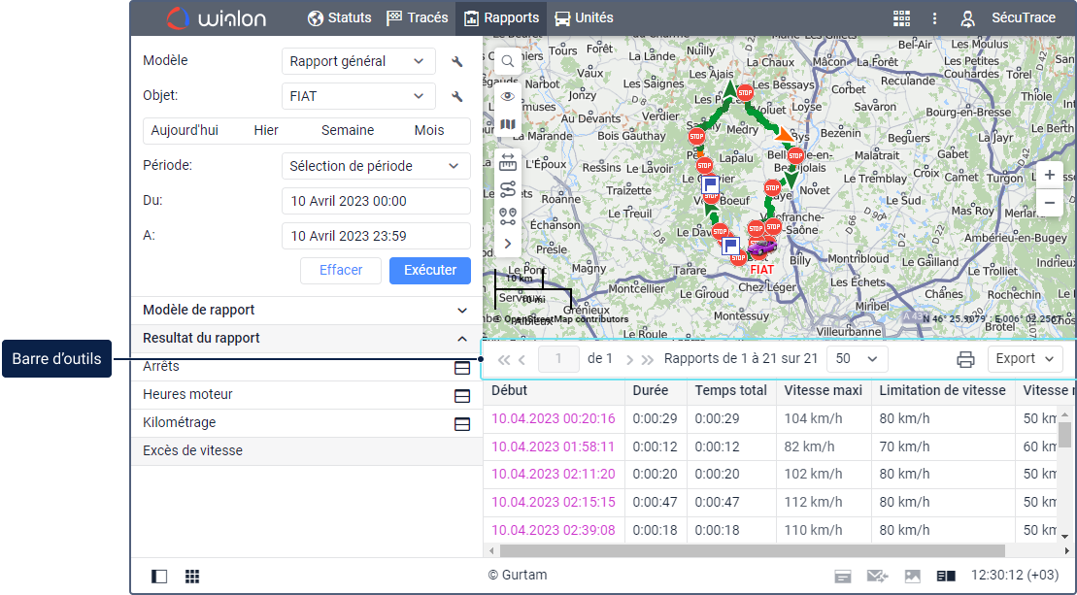Open the Arrêts report table
This screenshot has width=1077, height=595.
click(x=161, y=367)
